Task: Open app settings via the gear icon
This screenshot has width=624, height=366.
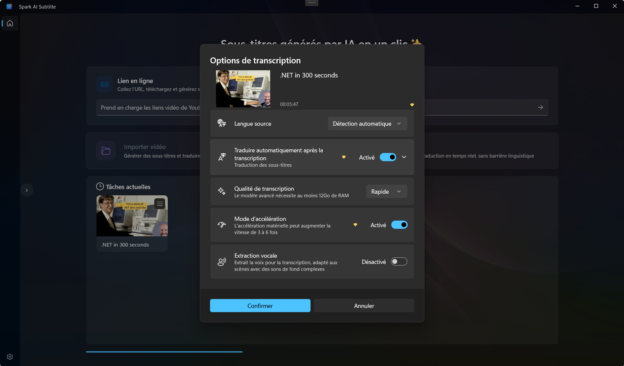Action: [x=10, y=356]
